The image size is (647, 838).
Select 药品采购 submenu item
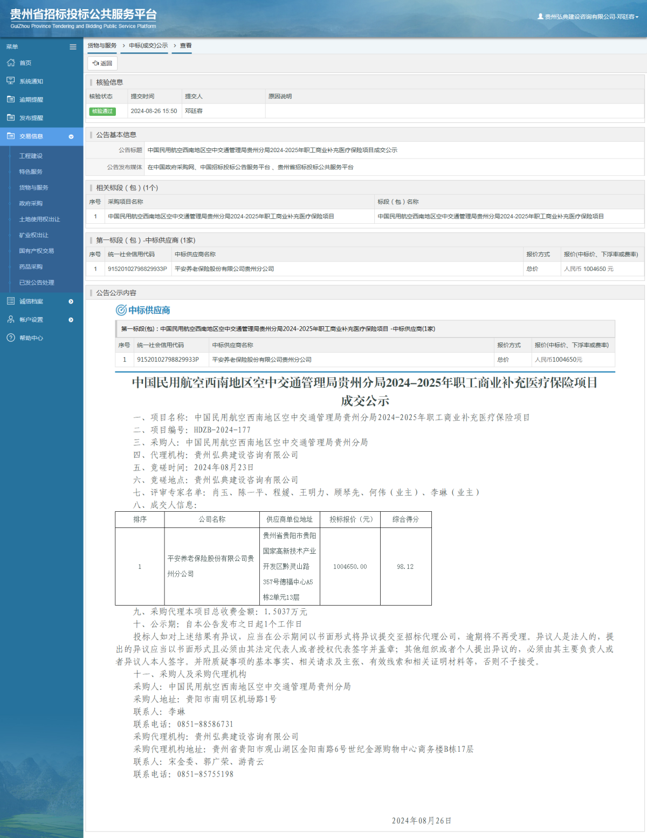(31, 266)
